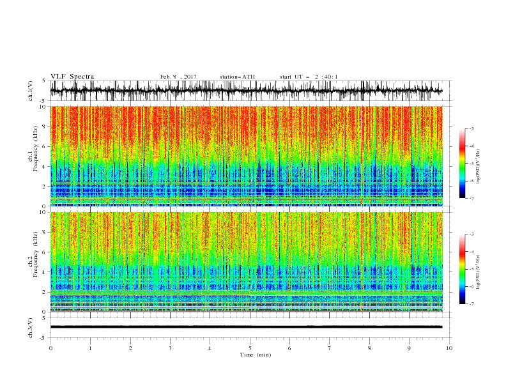
Task: Click the "-7" label on ch.2 color bar
Action: 471,303
